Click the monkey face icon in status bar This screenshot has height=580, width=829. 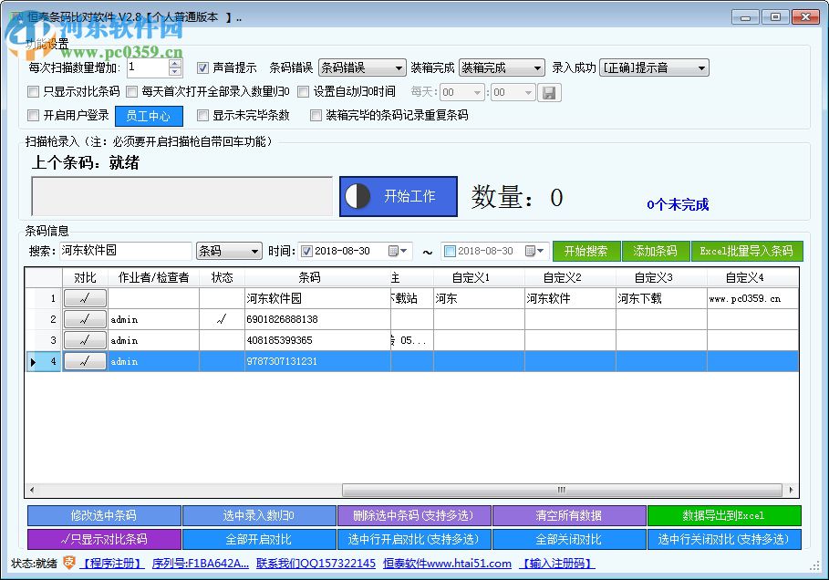pyautogui.click(x=68, y=564)
